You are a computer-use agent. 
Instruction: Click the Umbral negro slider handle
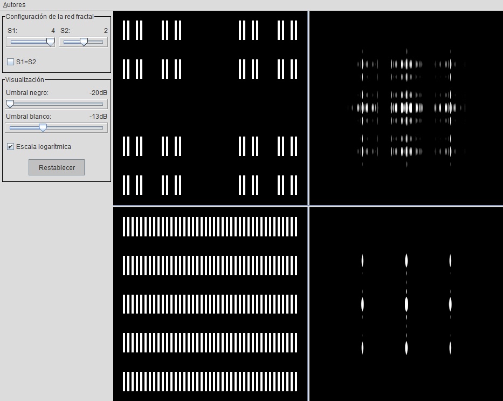10,104
